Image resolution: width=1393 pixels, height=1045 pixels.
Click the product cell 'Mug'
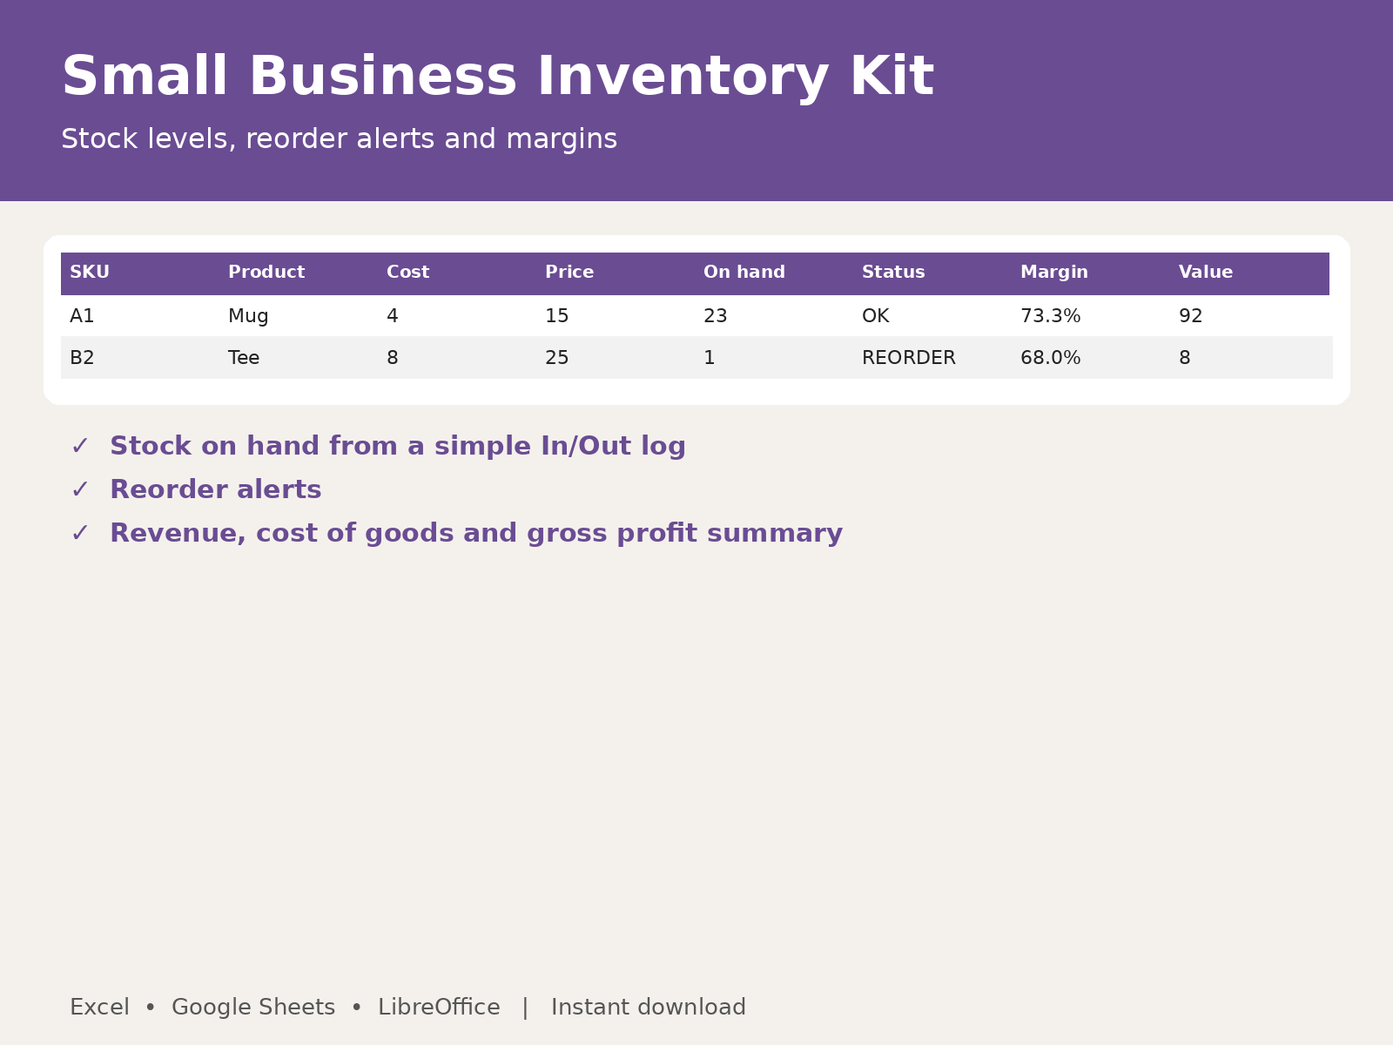248,316
